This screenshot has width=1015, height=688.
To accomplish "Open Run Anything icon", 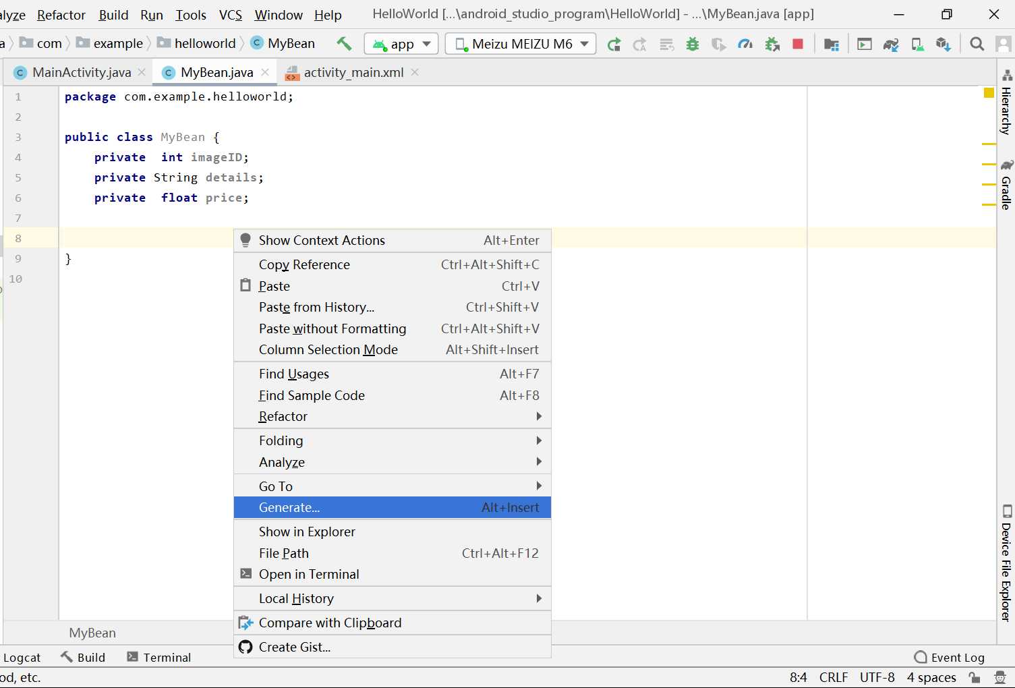I will point(865,45).
